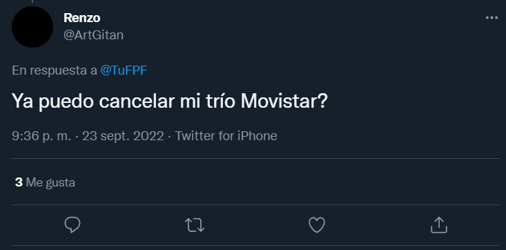
Task: Select the 23 sept. 2022 date
Action: pyautogui.click(x=123, y=136)
